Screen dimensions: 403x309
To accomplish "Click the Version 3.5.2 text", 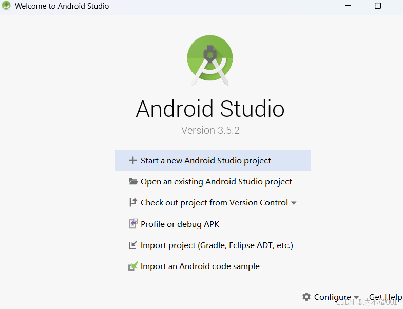I will [x=210, y=130].
